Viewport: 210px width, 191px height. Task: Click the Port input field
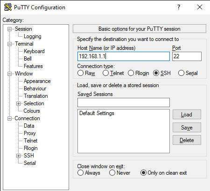187,56
